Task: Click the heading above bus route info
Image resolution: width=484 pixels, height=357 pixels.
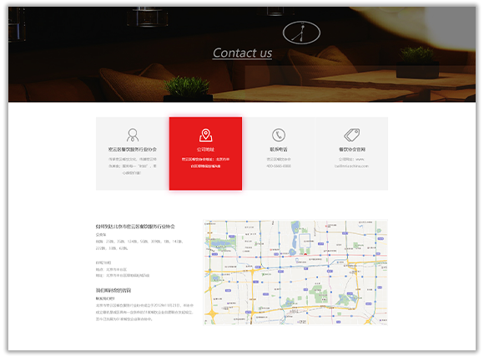Action: pyautogui.click(x=135, y=227)
